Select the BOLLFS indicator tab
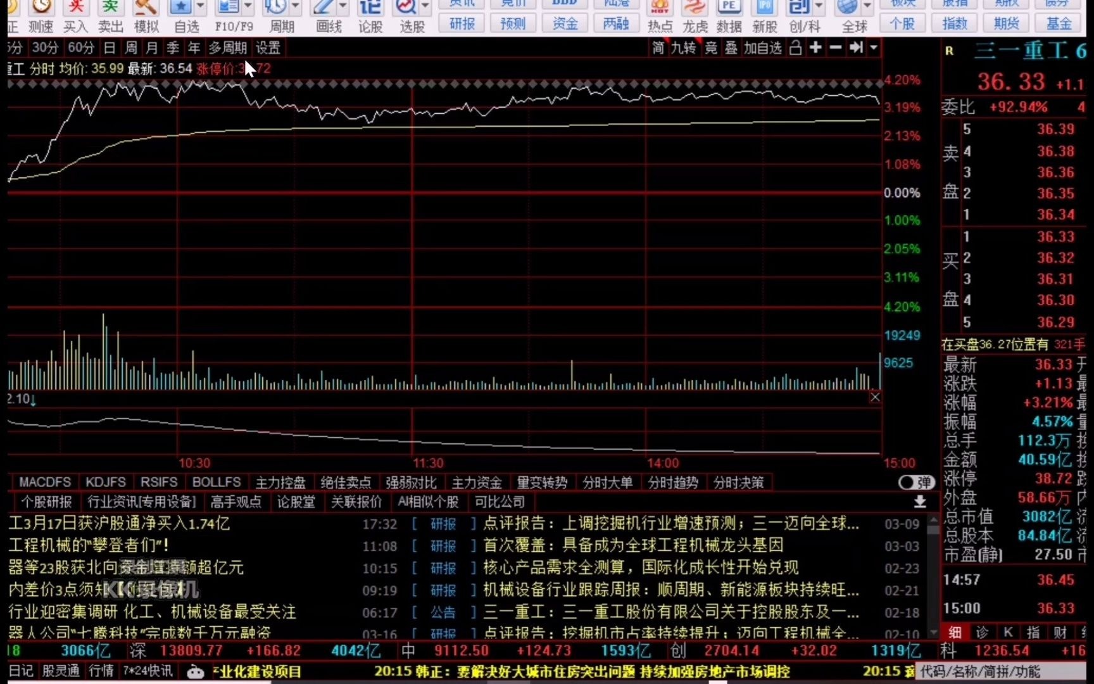This screenshot has width=1094, height=684. pyautogui.click(x=216, y=482)
